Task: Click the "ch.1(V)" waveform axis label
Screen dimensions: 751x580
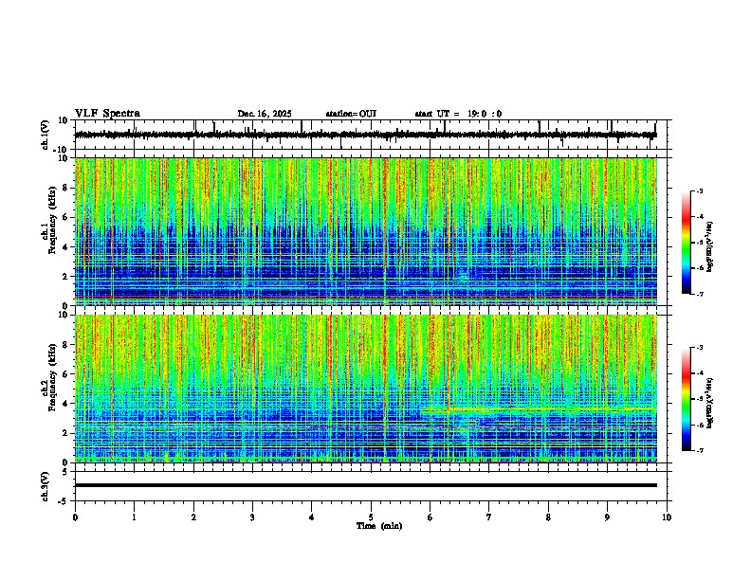Action: (x=46, y=135)
